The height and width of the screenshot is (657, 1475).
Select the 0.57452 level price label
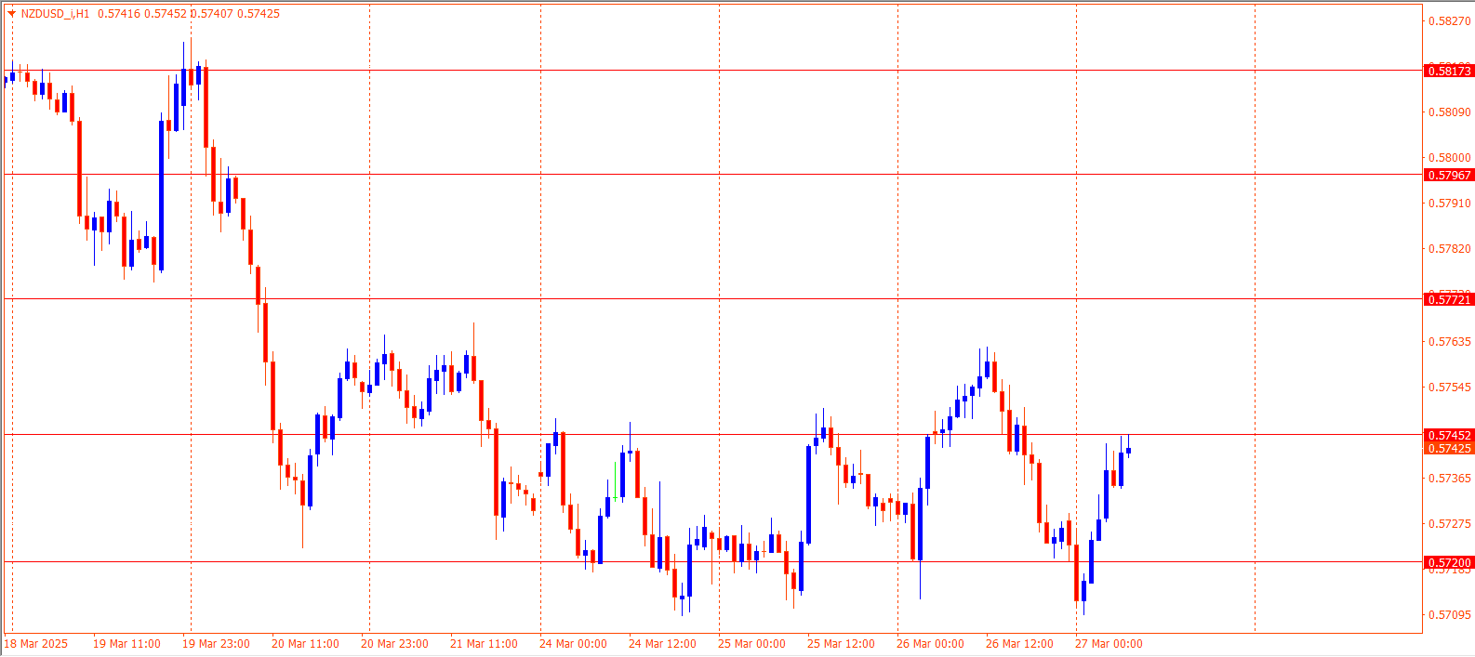point(1449,435)
